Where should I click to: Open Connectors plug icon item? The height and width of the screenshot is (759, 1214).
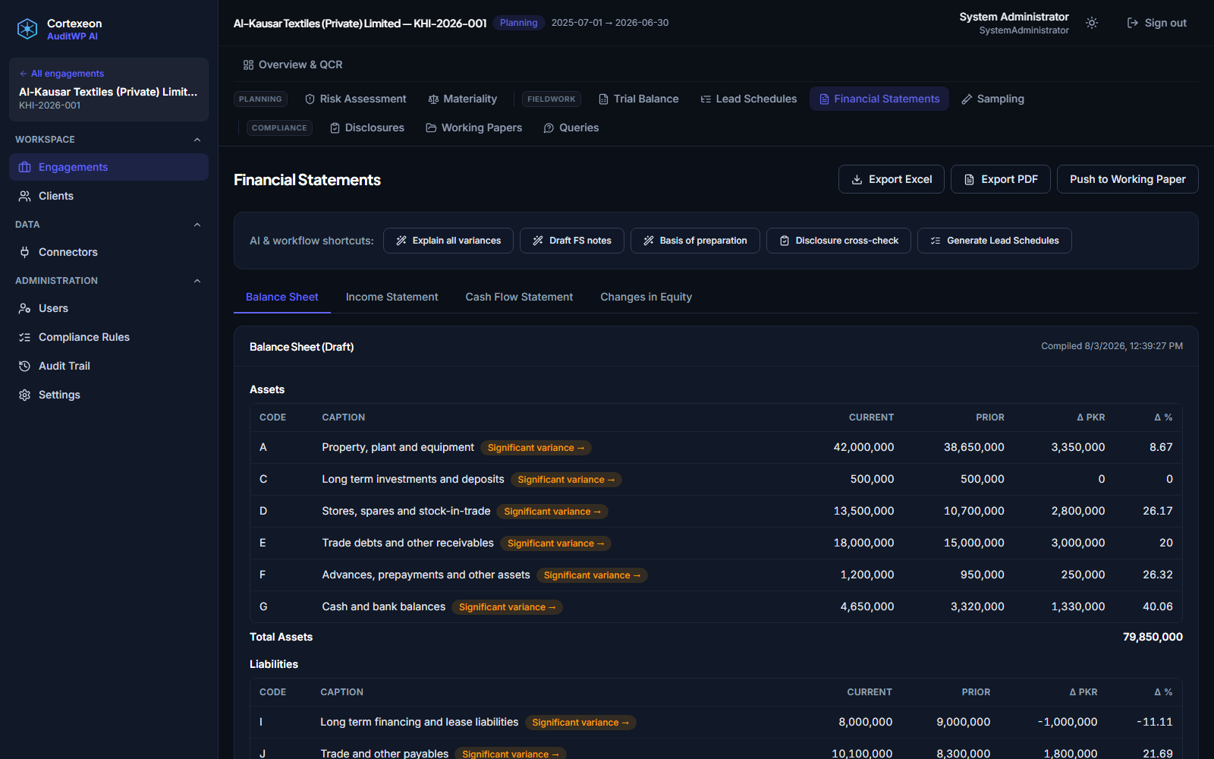pos(109,252)
